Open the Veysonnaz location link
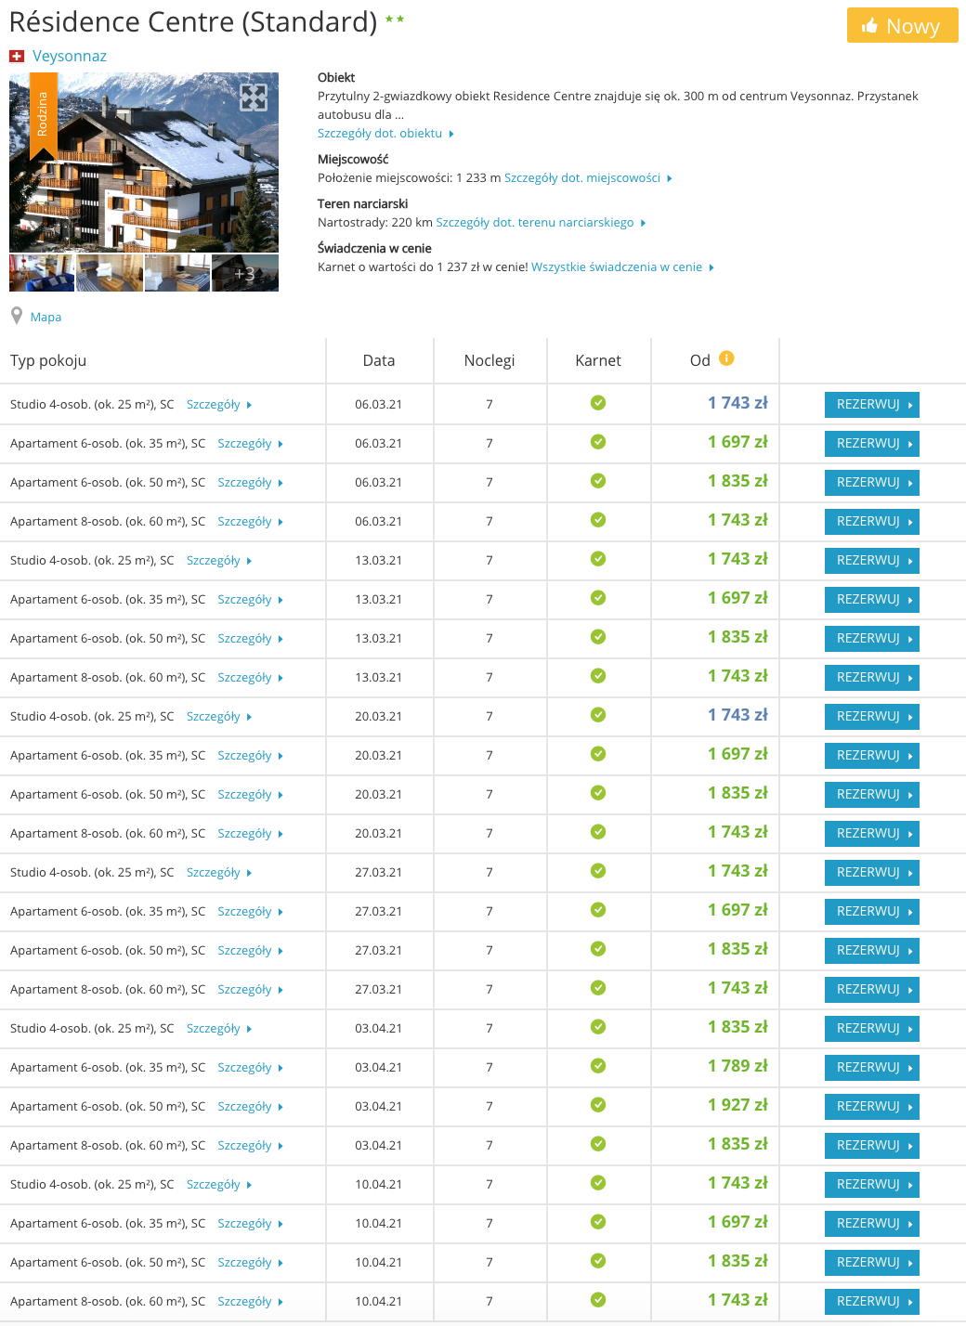The width and height of the screenshot is (966, 1326). [x=70, y=56]
